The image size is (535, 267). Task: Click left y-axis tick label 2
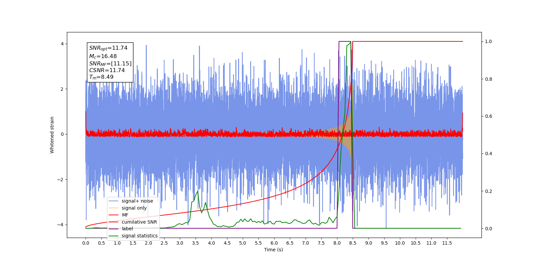point(62,89)
